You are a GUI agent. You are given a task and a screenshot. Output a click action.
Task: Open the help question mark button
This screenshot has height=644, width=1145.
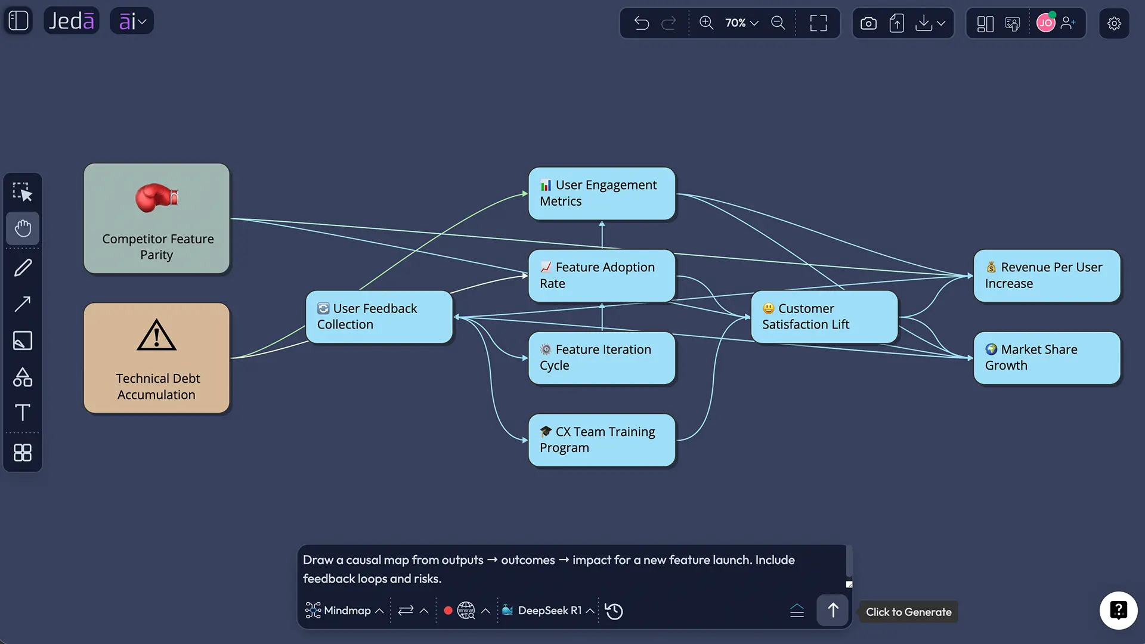coord(1118,610)
